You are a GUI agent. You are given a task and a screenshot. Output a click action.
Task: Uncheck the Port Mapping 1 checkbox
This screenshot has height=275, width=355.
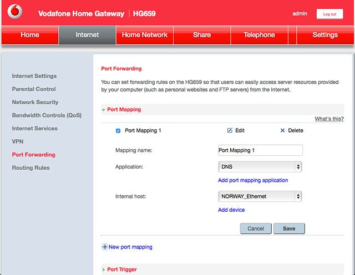(x=118, y=131)
